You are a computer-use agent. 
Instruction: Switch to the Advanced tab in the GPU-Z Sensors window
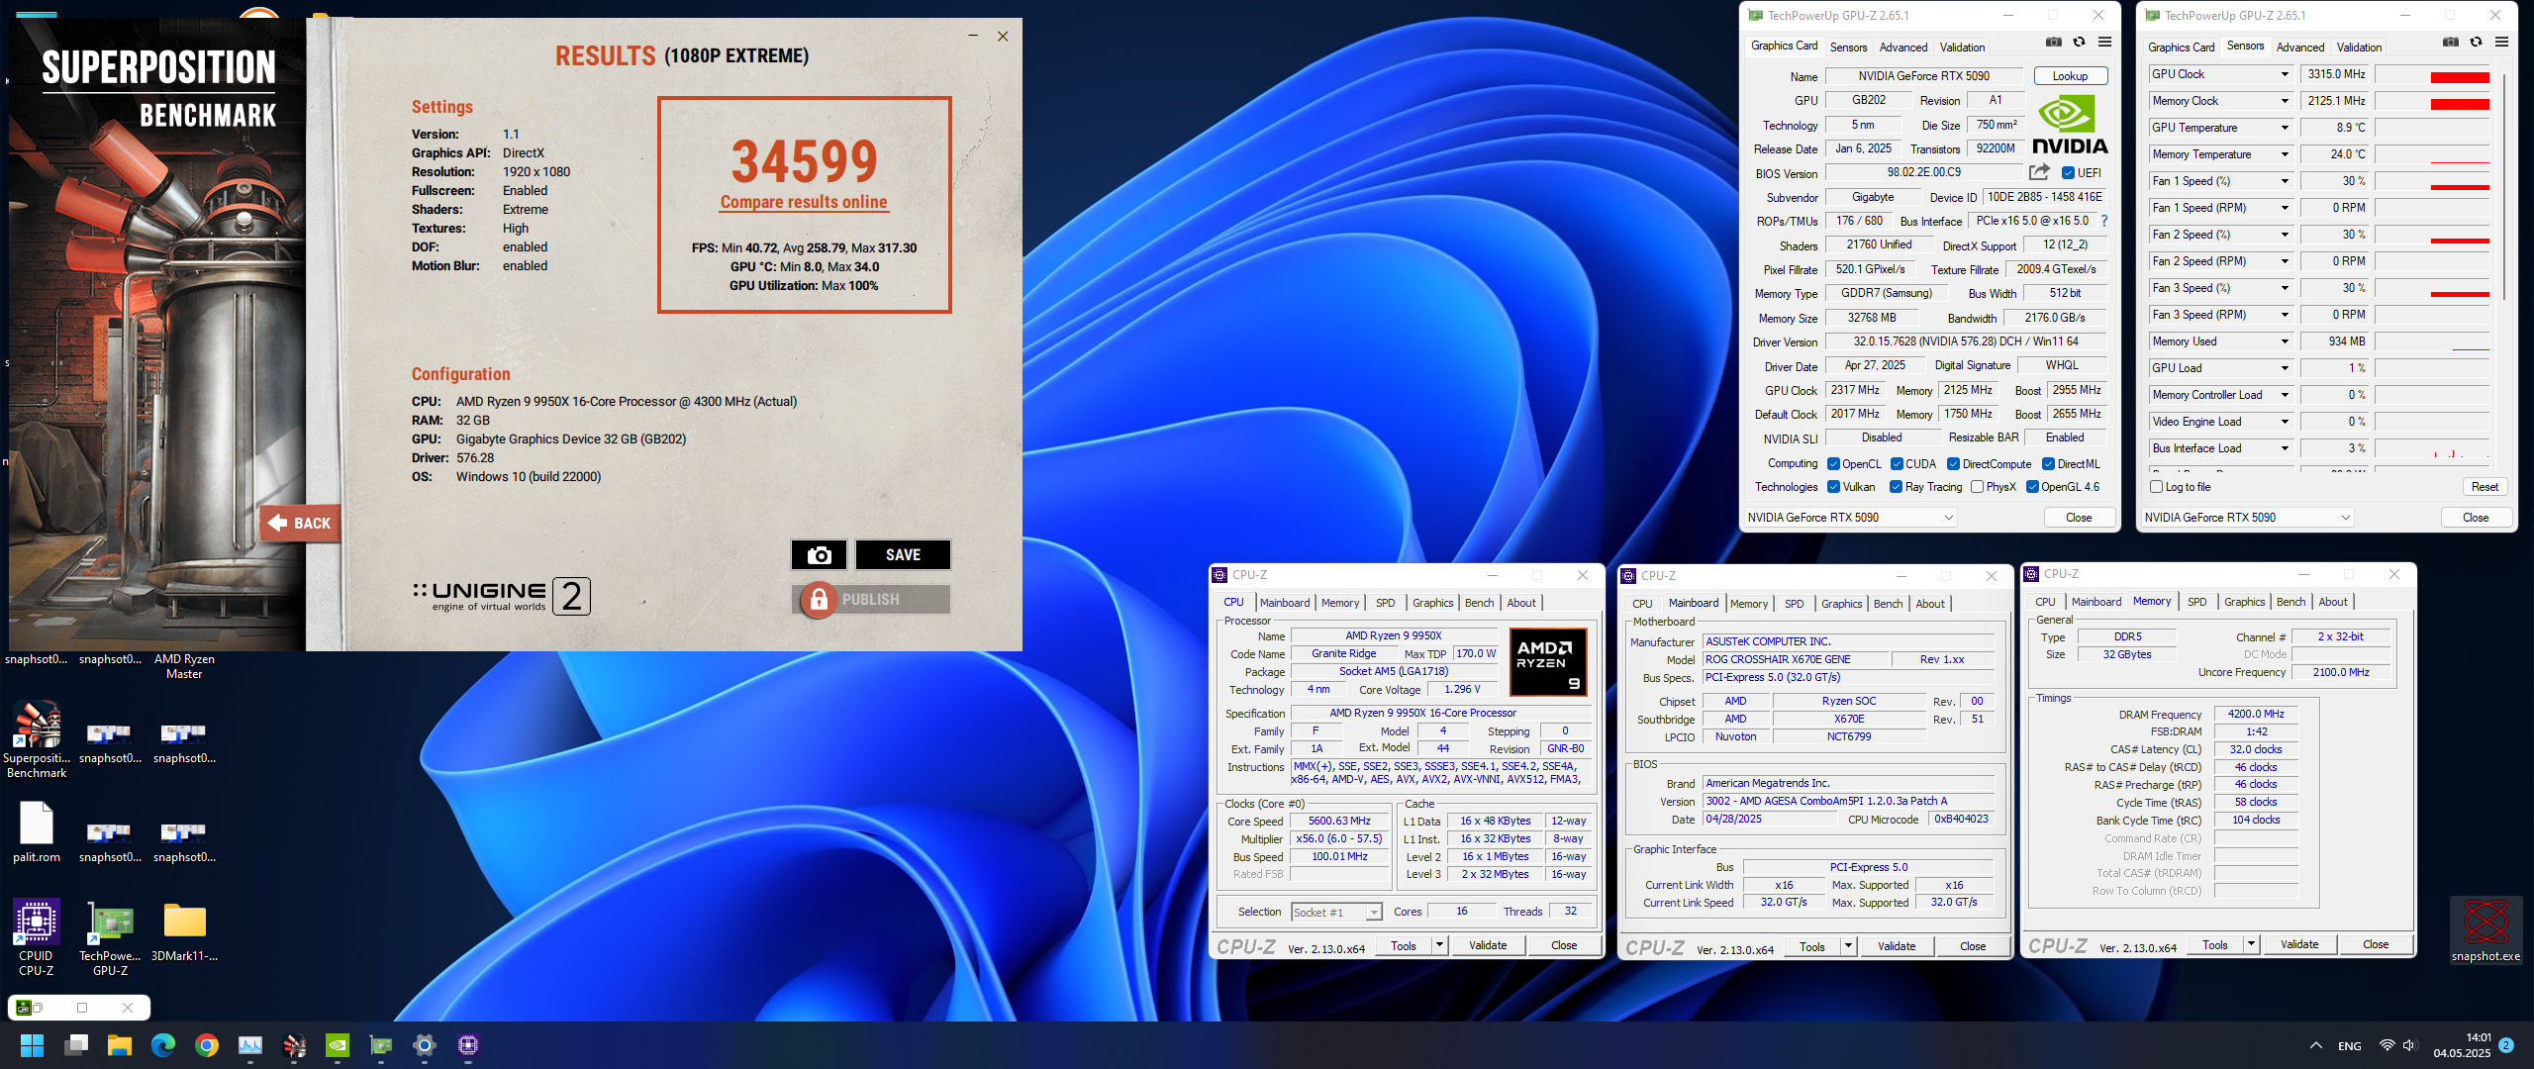2299,47
